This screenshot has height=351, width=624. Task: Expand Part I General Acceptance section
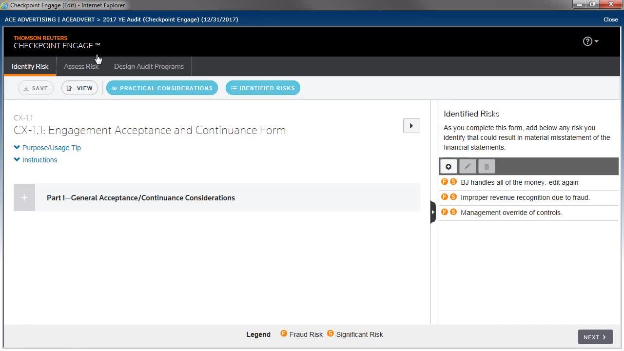[x=24, y=197]
